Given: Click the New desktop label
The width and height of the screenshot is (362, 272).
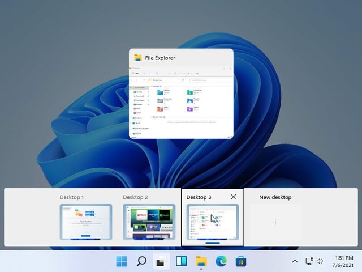Looking at the screenshot, I should [x=275, y=197].
